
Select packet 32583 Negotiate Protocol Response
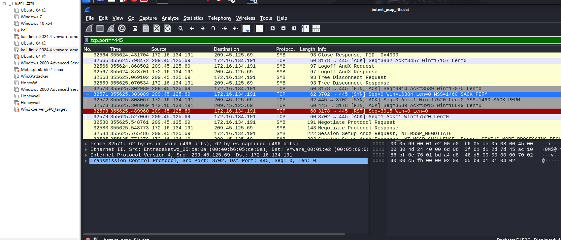pyautogui.click(x=322, y=128)
